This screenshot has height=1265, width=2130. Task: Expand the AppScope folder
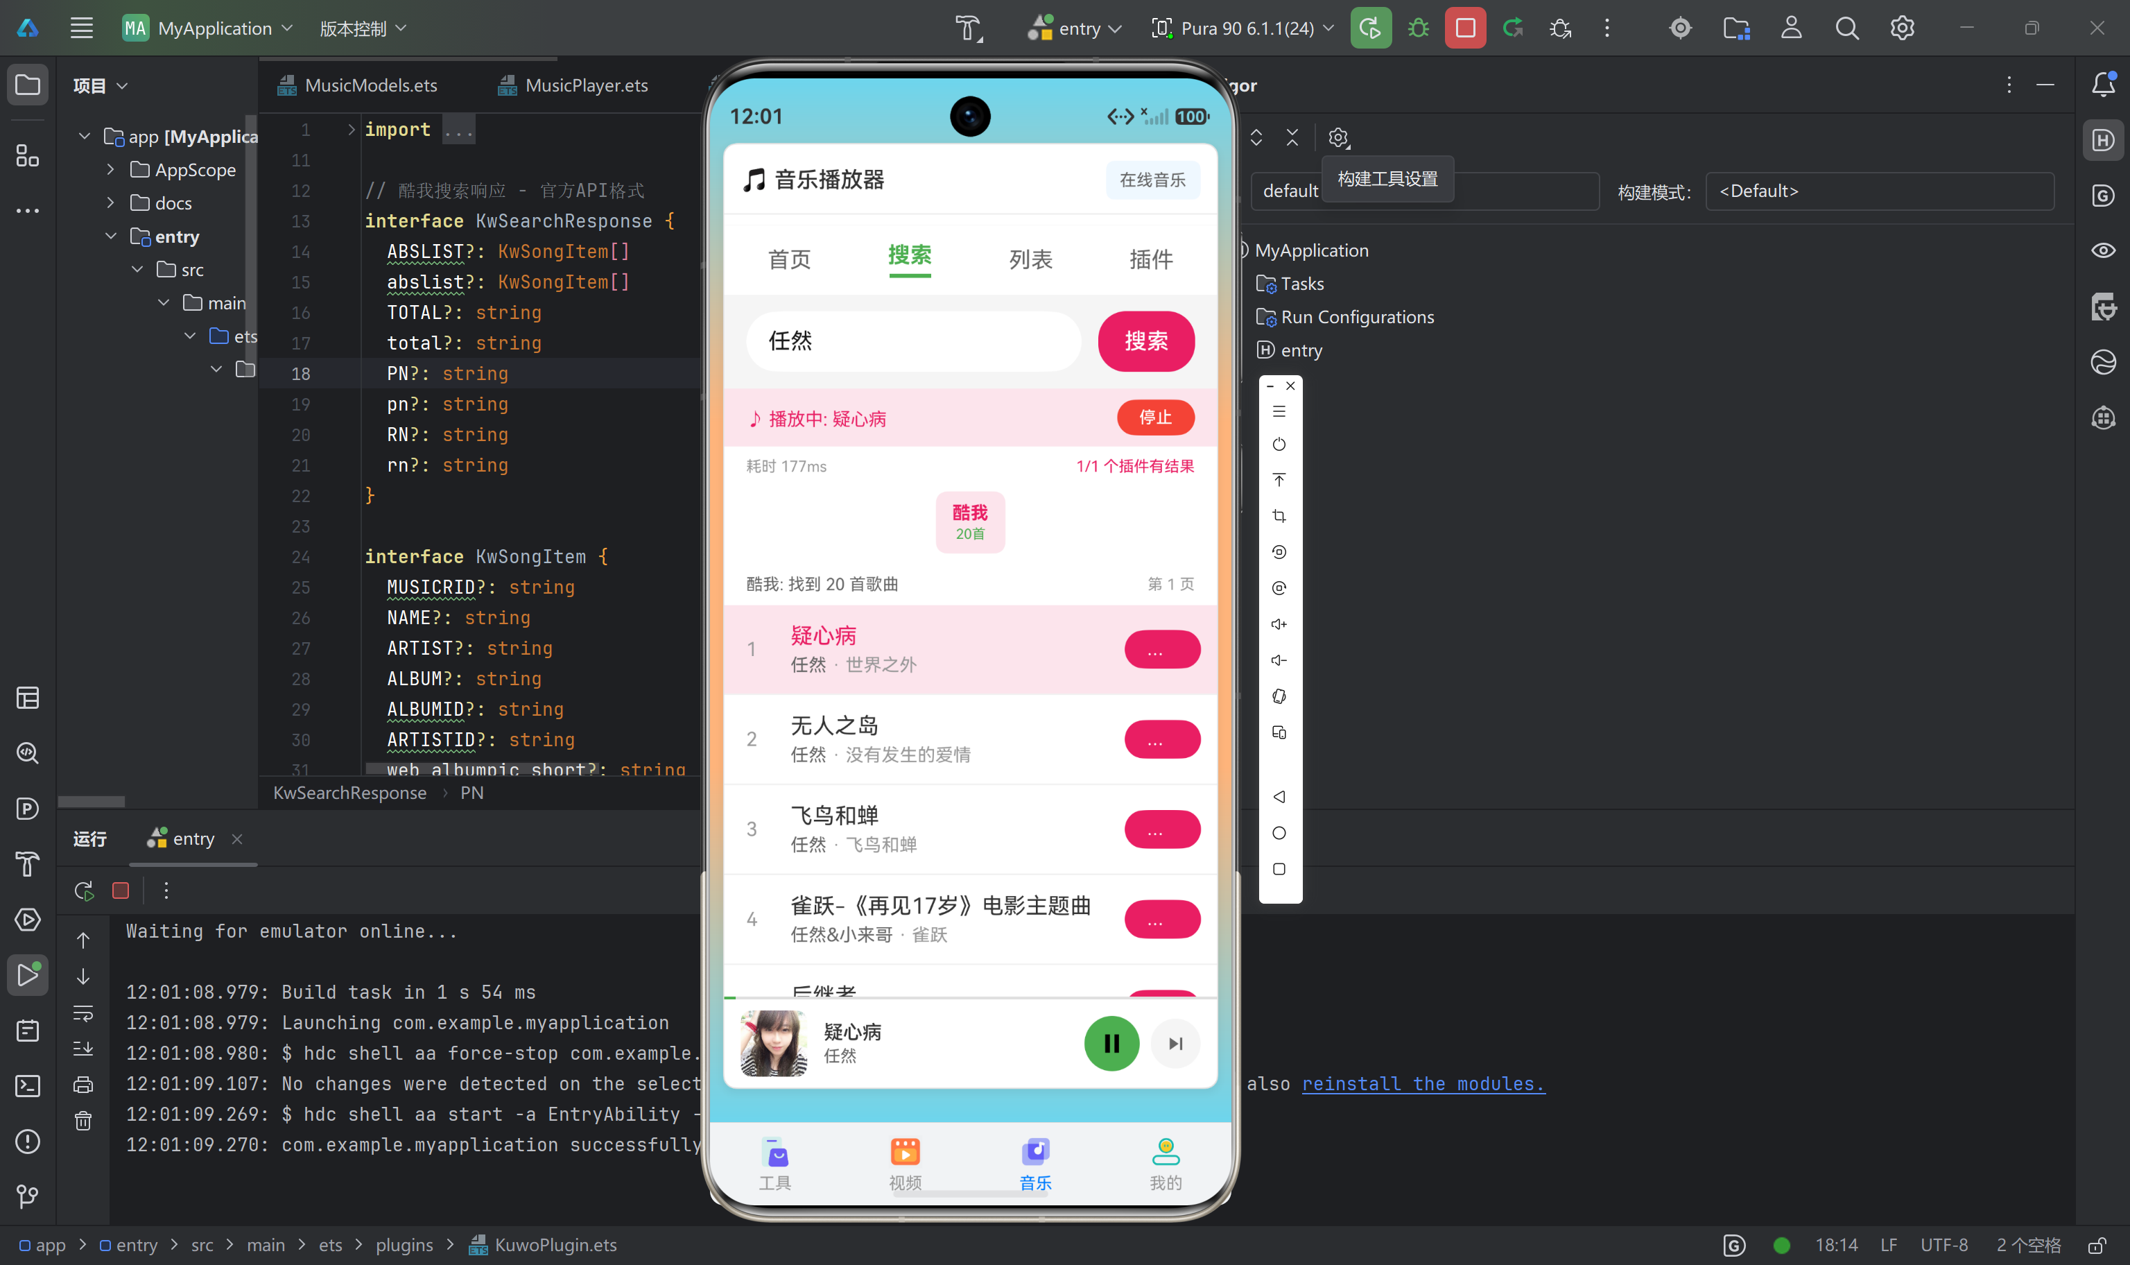coord(110,170)
